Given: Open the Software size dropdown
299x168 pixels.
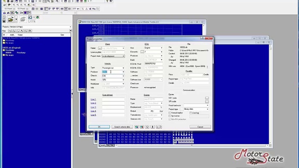Looking at the screenshot, I should coord(162,79).
